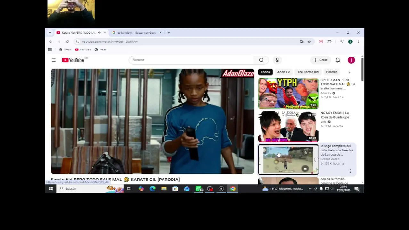Open the media control icon in toolbar

point(342,42)
